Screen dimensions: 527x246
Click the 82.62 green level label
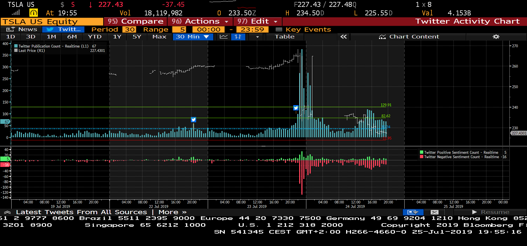click(x=386, y=116)
